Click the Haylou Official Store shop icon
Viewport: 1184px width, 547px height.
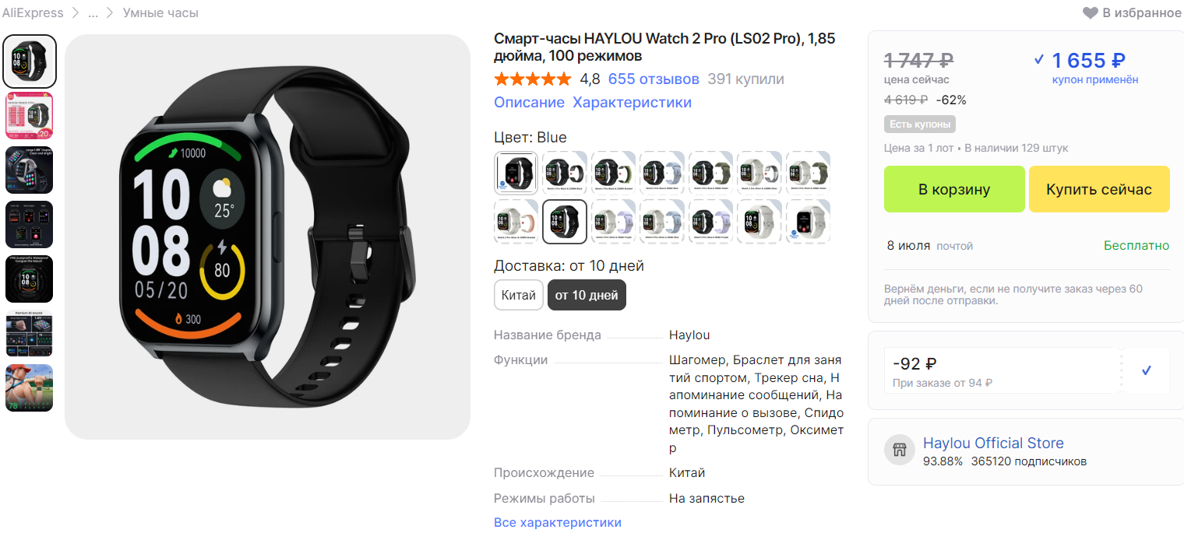pyautogui.click(x=900, y=450)
